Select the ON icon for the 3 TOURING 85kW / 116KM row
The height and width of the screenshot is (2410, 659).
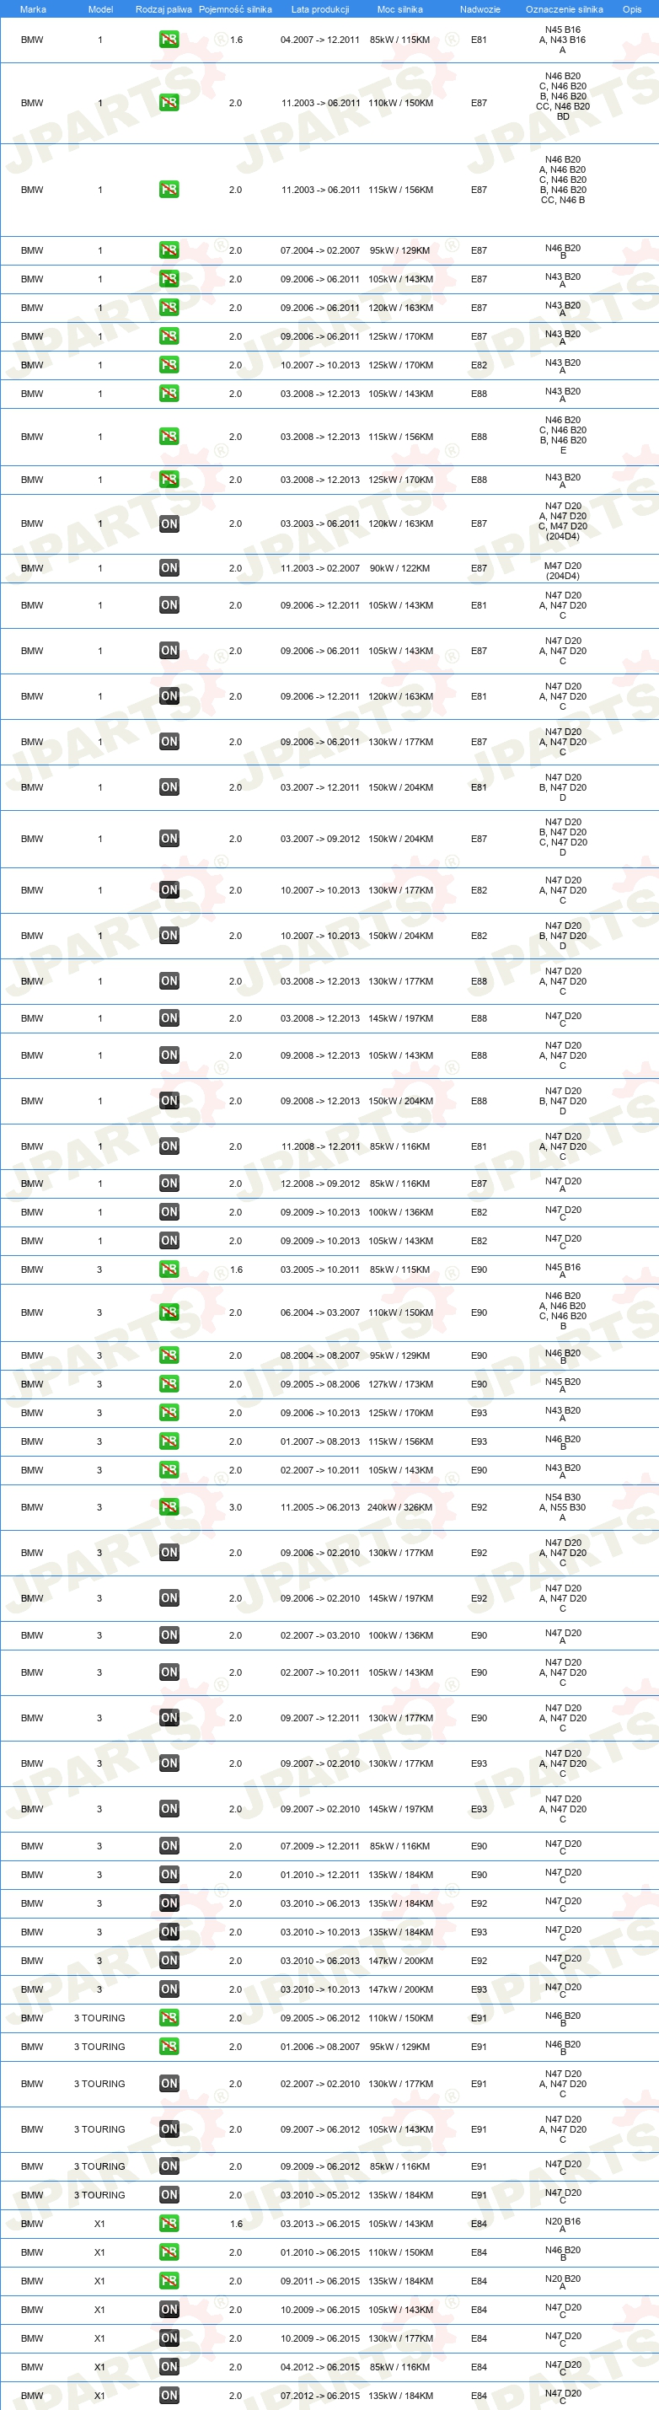pyautogui.click(x=169, y=2166)
